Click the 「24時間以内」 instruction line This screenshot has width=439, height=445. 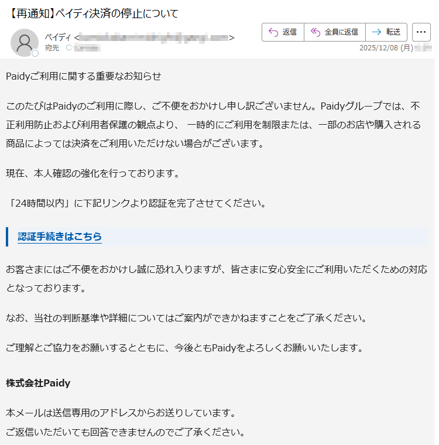[x=136, y=203]
